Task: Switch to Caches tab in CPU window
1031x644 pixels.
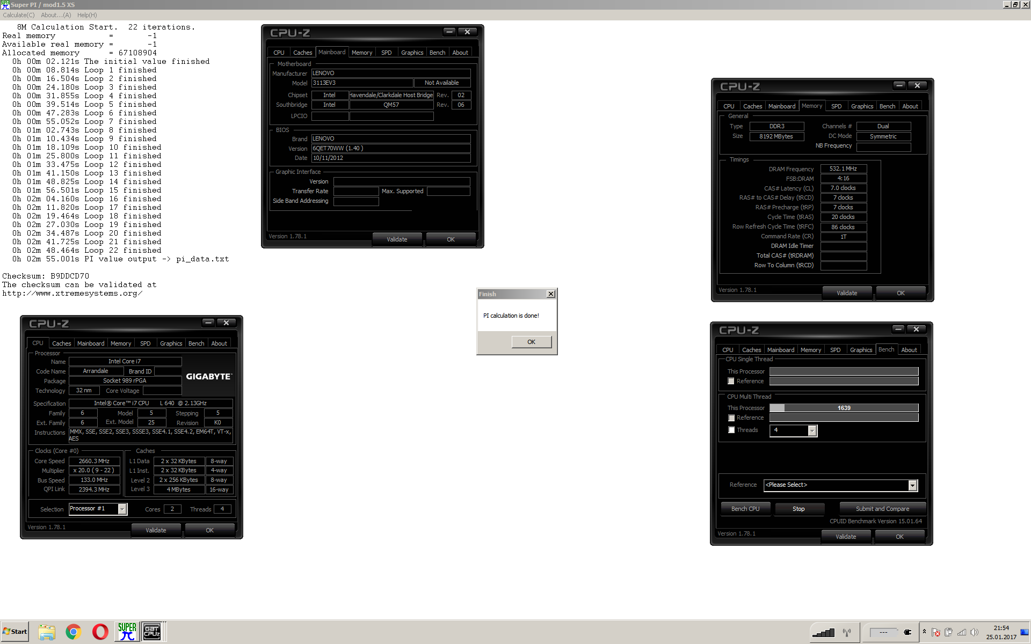Action: [62, 343]
